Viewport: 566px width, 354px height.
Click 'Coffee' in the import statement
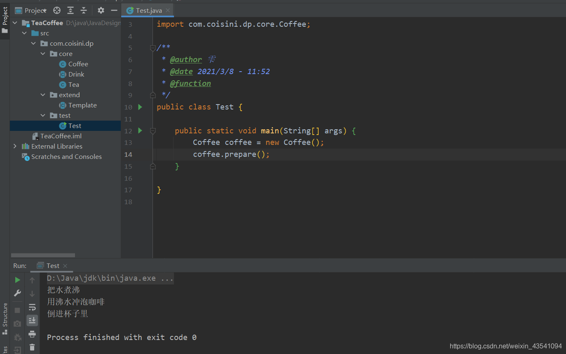(x=292, y=24)
